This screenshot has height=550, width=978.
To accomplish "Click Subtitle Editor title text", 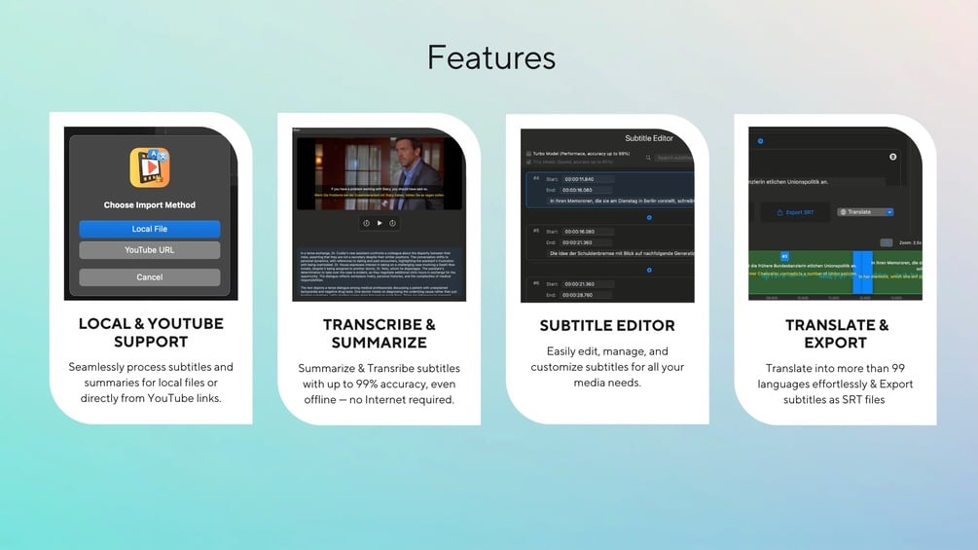I will click(649, 138).
